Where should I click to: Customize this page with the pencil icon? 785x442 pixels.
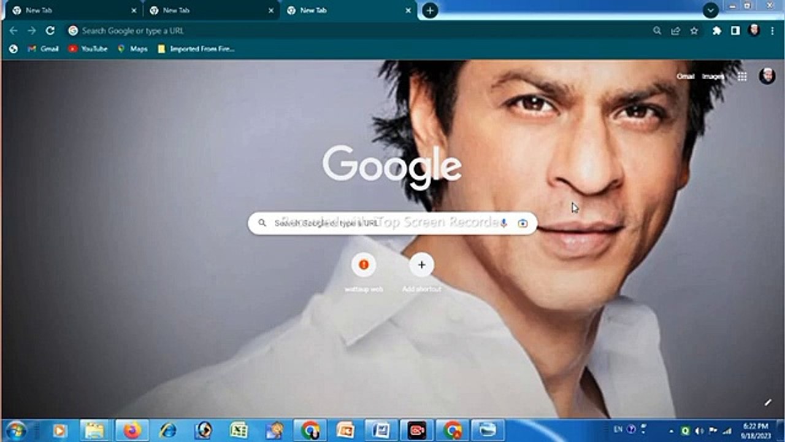click(x=767, y=403)
